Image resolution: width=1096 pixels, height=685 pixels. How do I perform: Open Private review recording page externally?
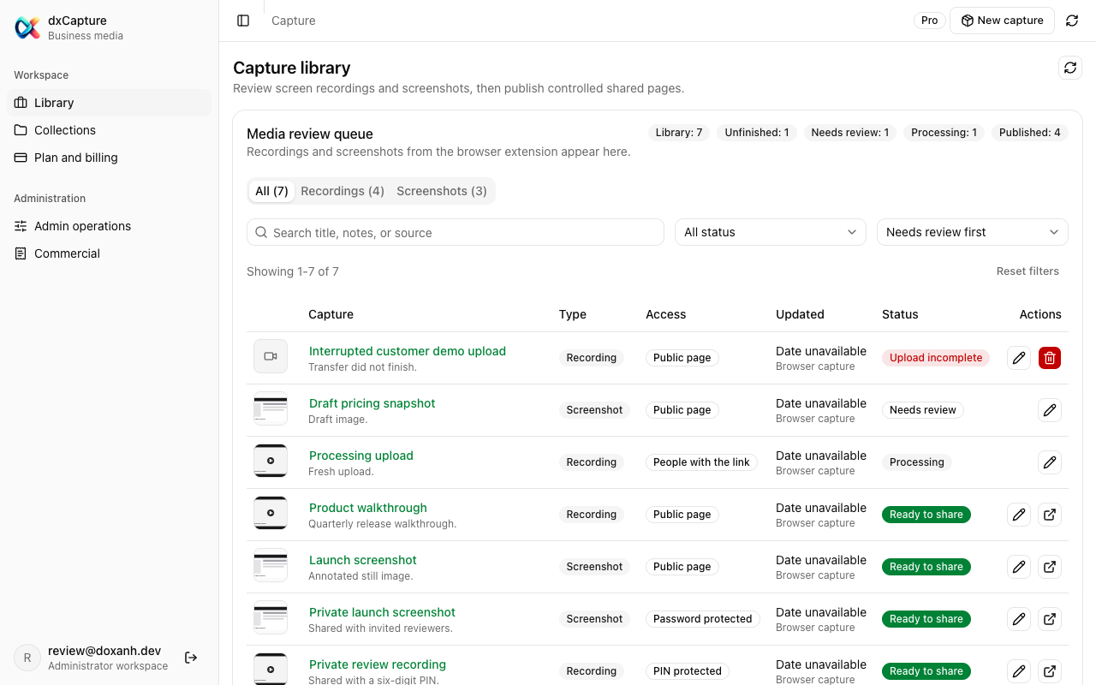click(1050, 671)
